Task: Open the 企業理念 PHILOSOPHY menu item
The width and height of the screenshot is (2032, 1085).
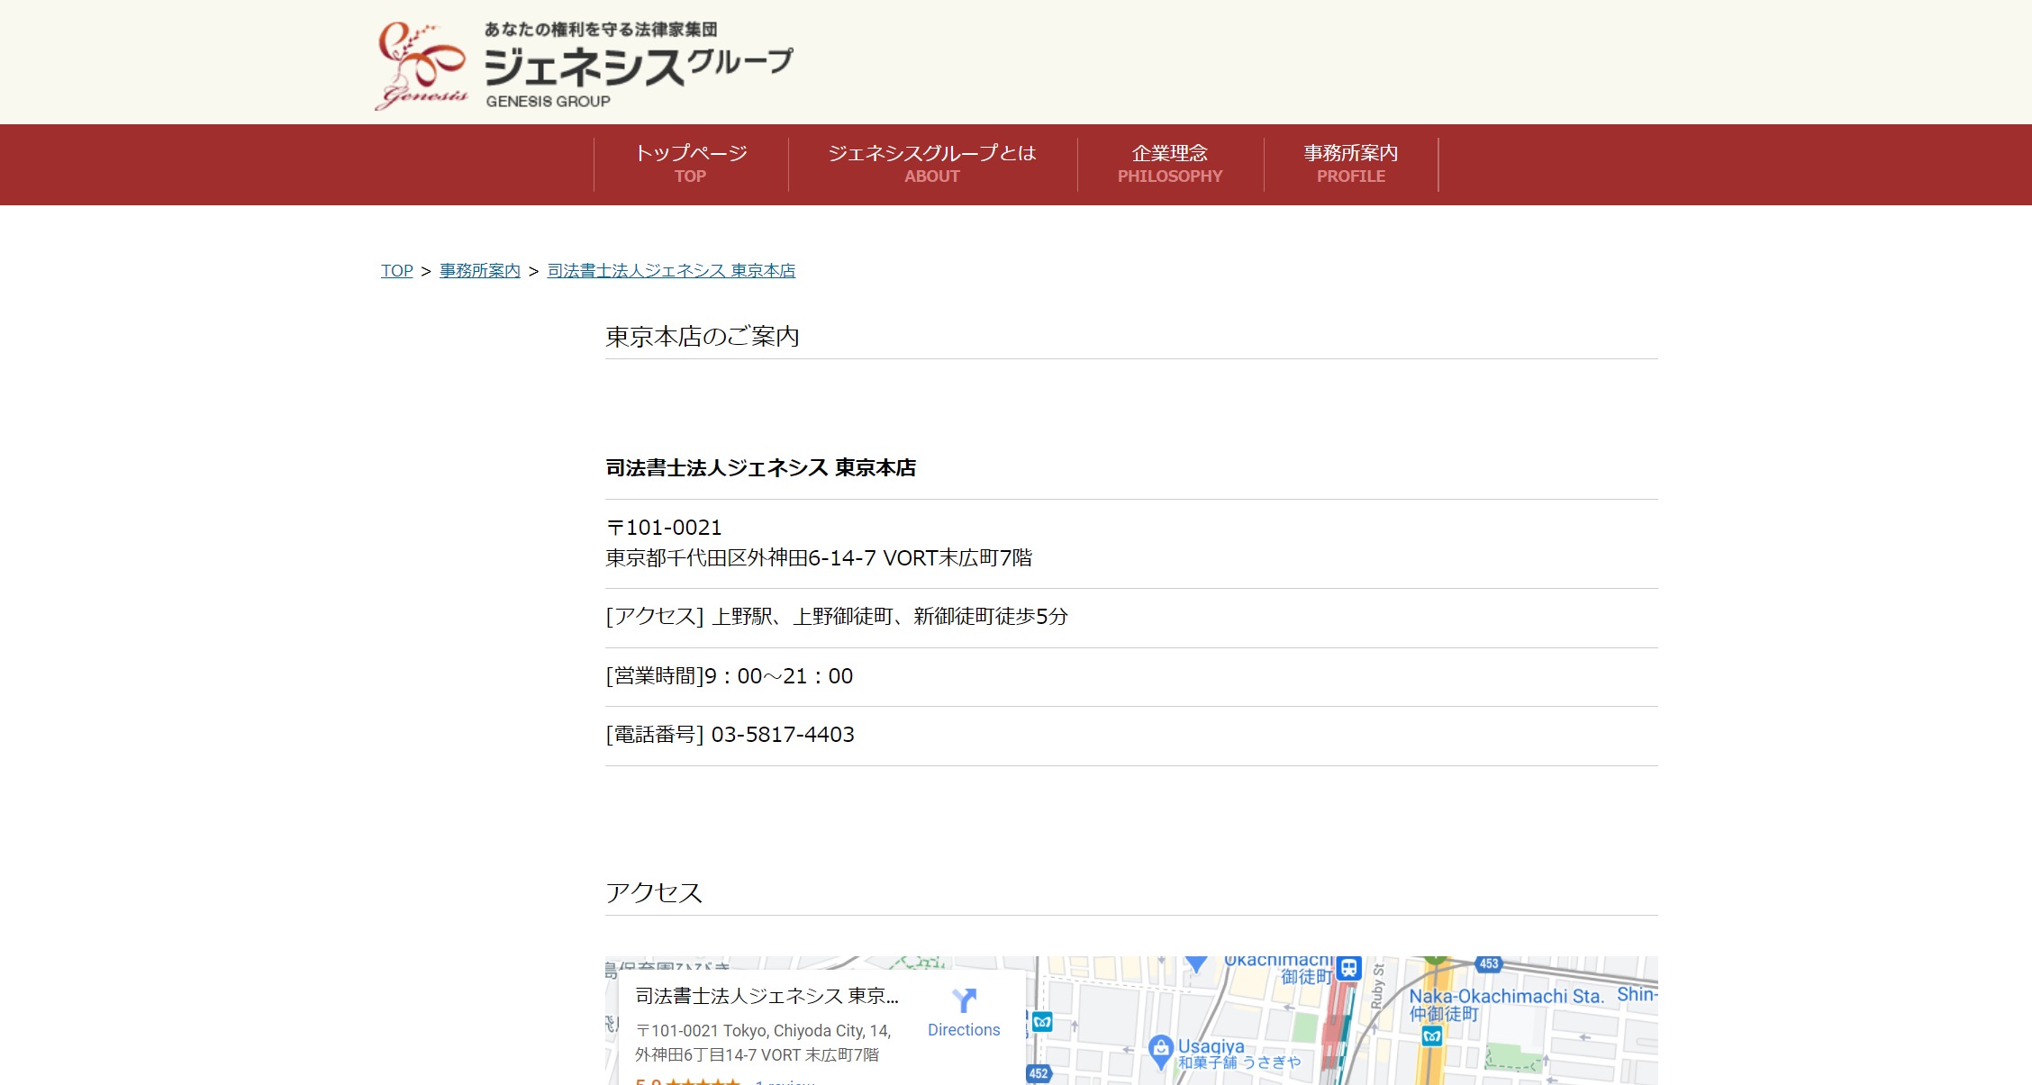Action: [x=1170, y=164]
